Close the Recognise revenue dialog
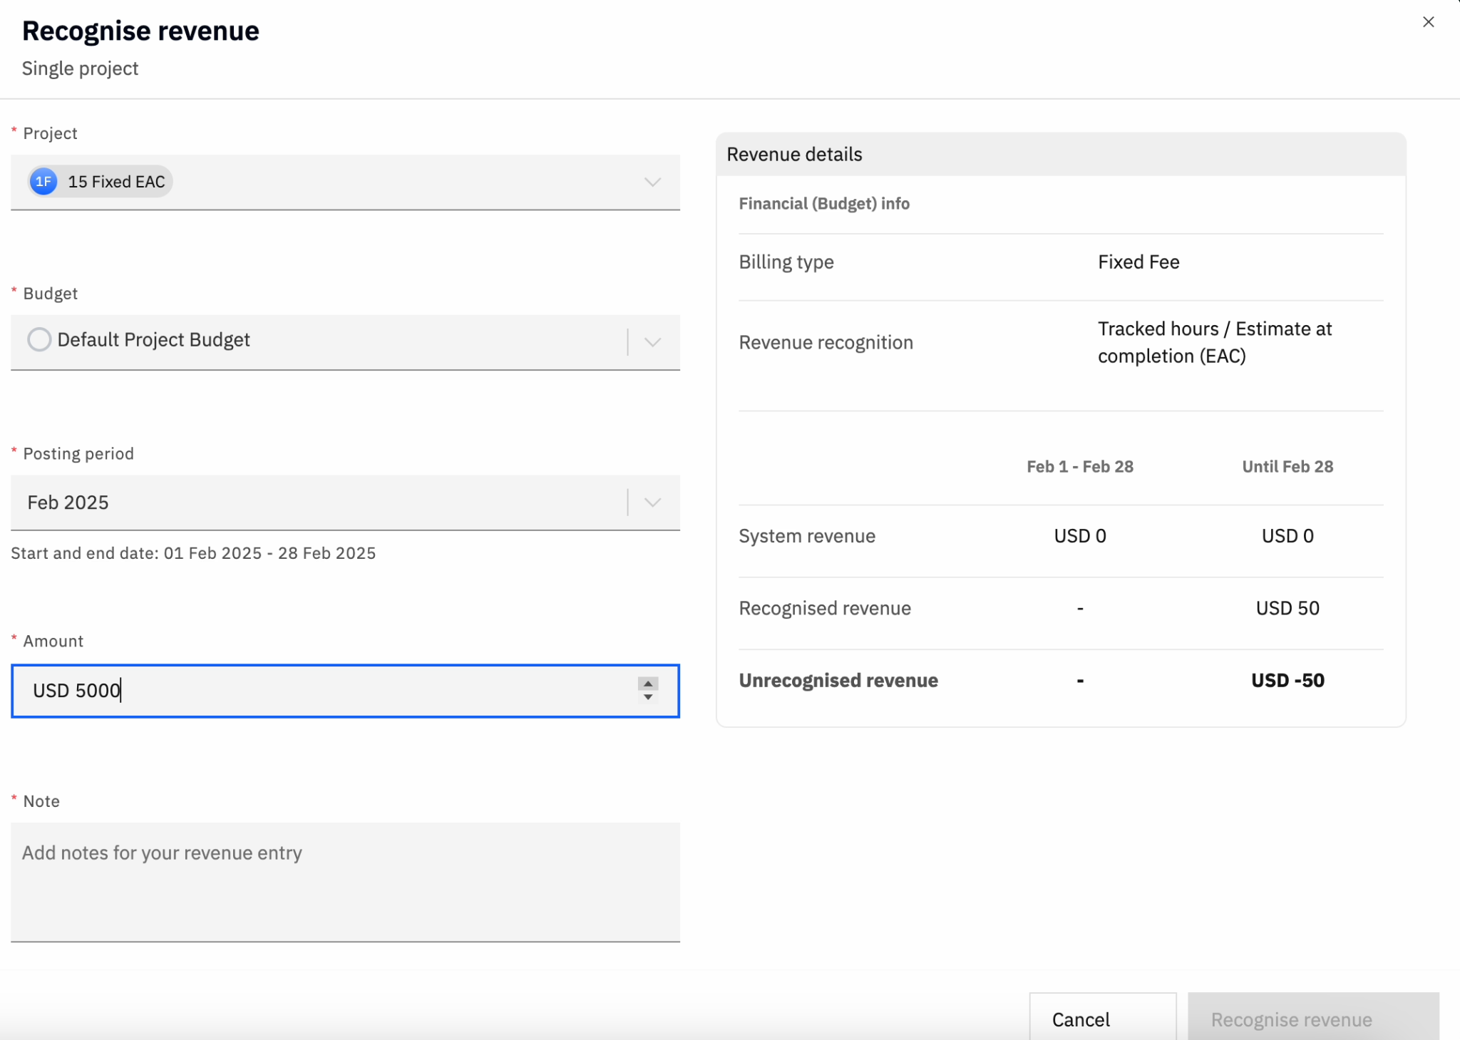1460x1040 pixels. point(1428,22)
